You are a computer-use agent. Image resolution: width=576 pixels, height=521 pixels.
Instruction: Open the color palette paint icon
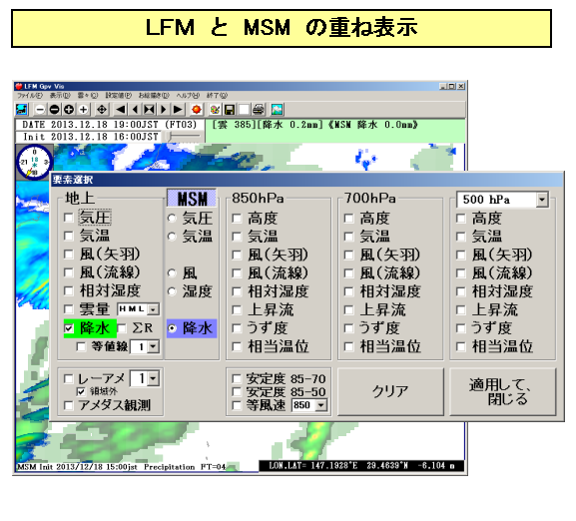point(216,110)
